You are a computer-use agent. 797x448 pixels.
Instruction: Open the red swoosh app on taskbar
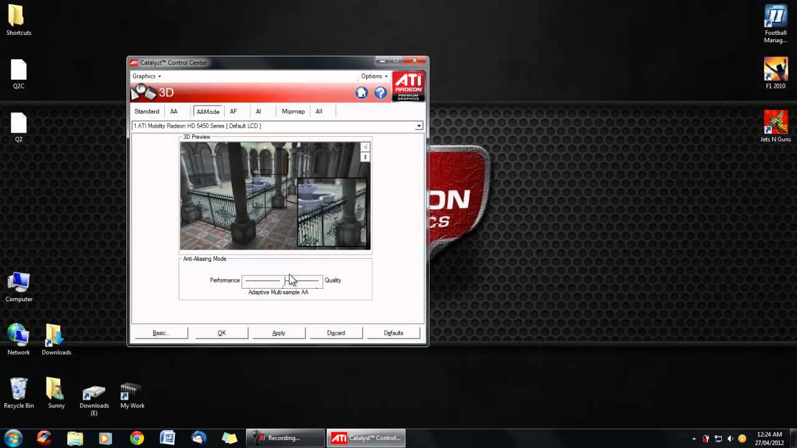click(x=44, y=438)
